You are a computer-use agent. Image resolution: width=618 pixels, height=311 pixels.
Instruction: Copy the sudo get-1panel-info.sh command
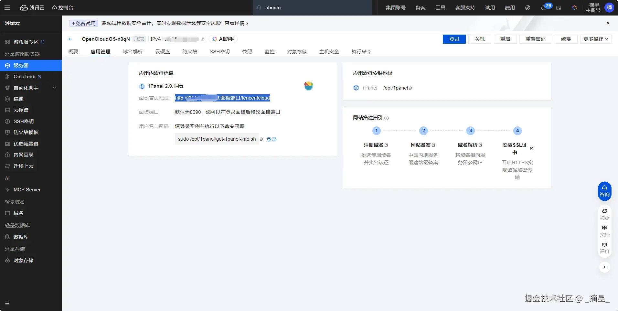point(261,139)
